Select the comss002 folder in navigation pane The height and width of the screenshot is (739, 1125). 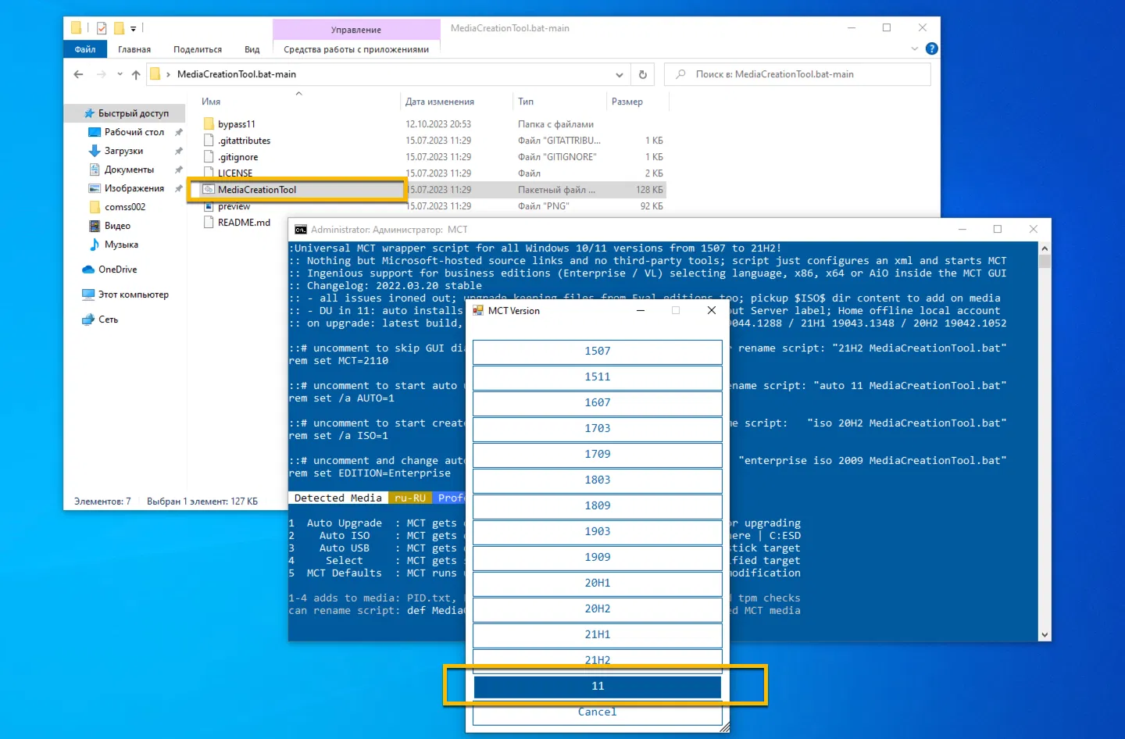coord(125,207)
